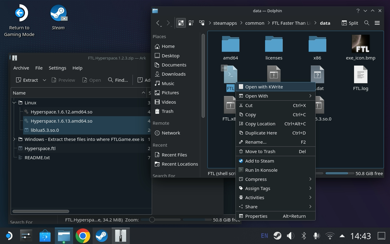Click the Split view button in Dolphin

[350, 23]
